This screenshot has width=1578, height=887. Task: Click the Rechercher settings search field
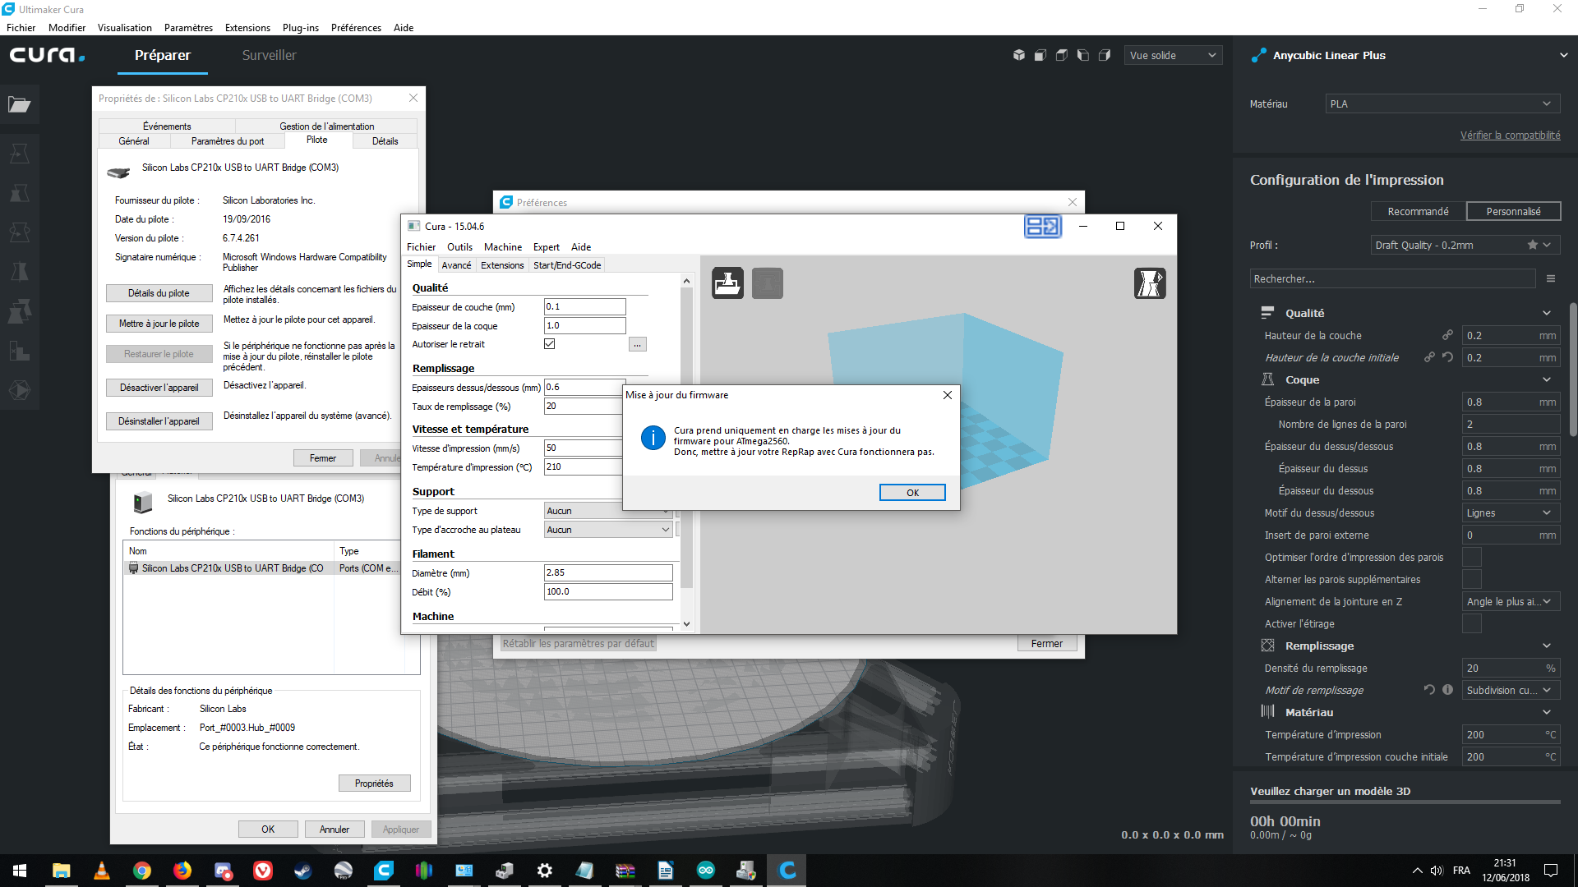point(1392,279)
